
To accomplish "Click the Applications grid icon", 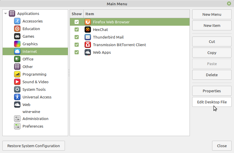I will point(12,13).
